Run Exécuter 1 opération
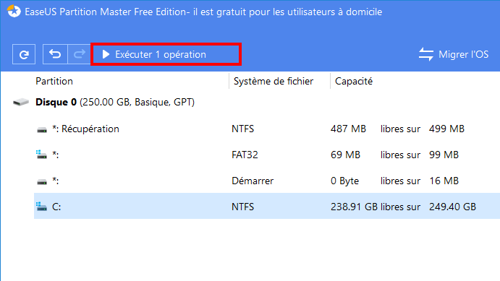The width and height of the screenshot is (500, 281). click(166, 54)
